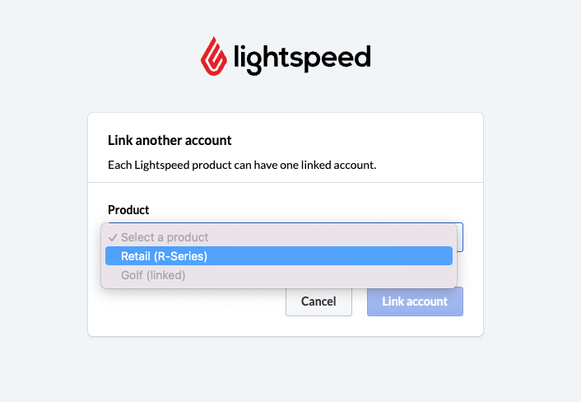The width and height of the screenshot is (581, 402).
Task: Click the red Lightspeed flame logo
Action: click(214, 56)
